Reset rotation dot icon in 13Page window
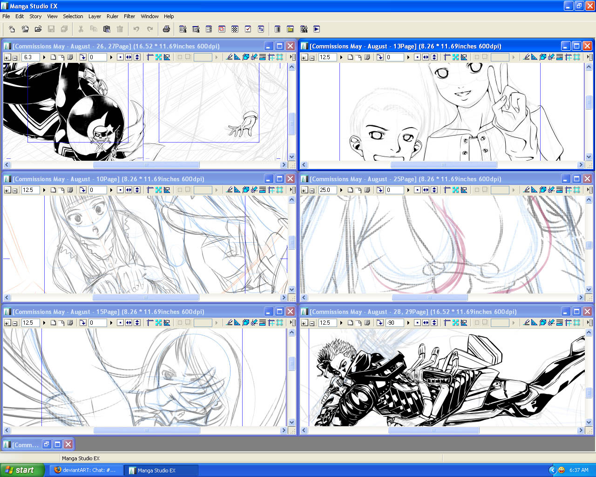Viewport: 596px width, 477px height. 417,57
